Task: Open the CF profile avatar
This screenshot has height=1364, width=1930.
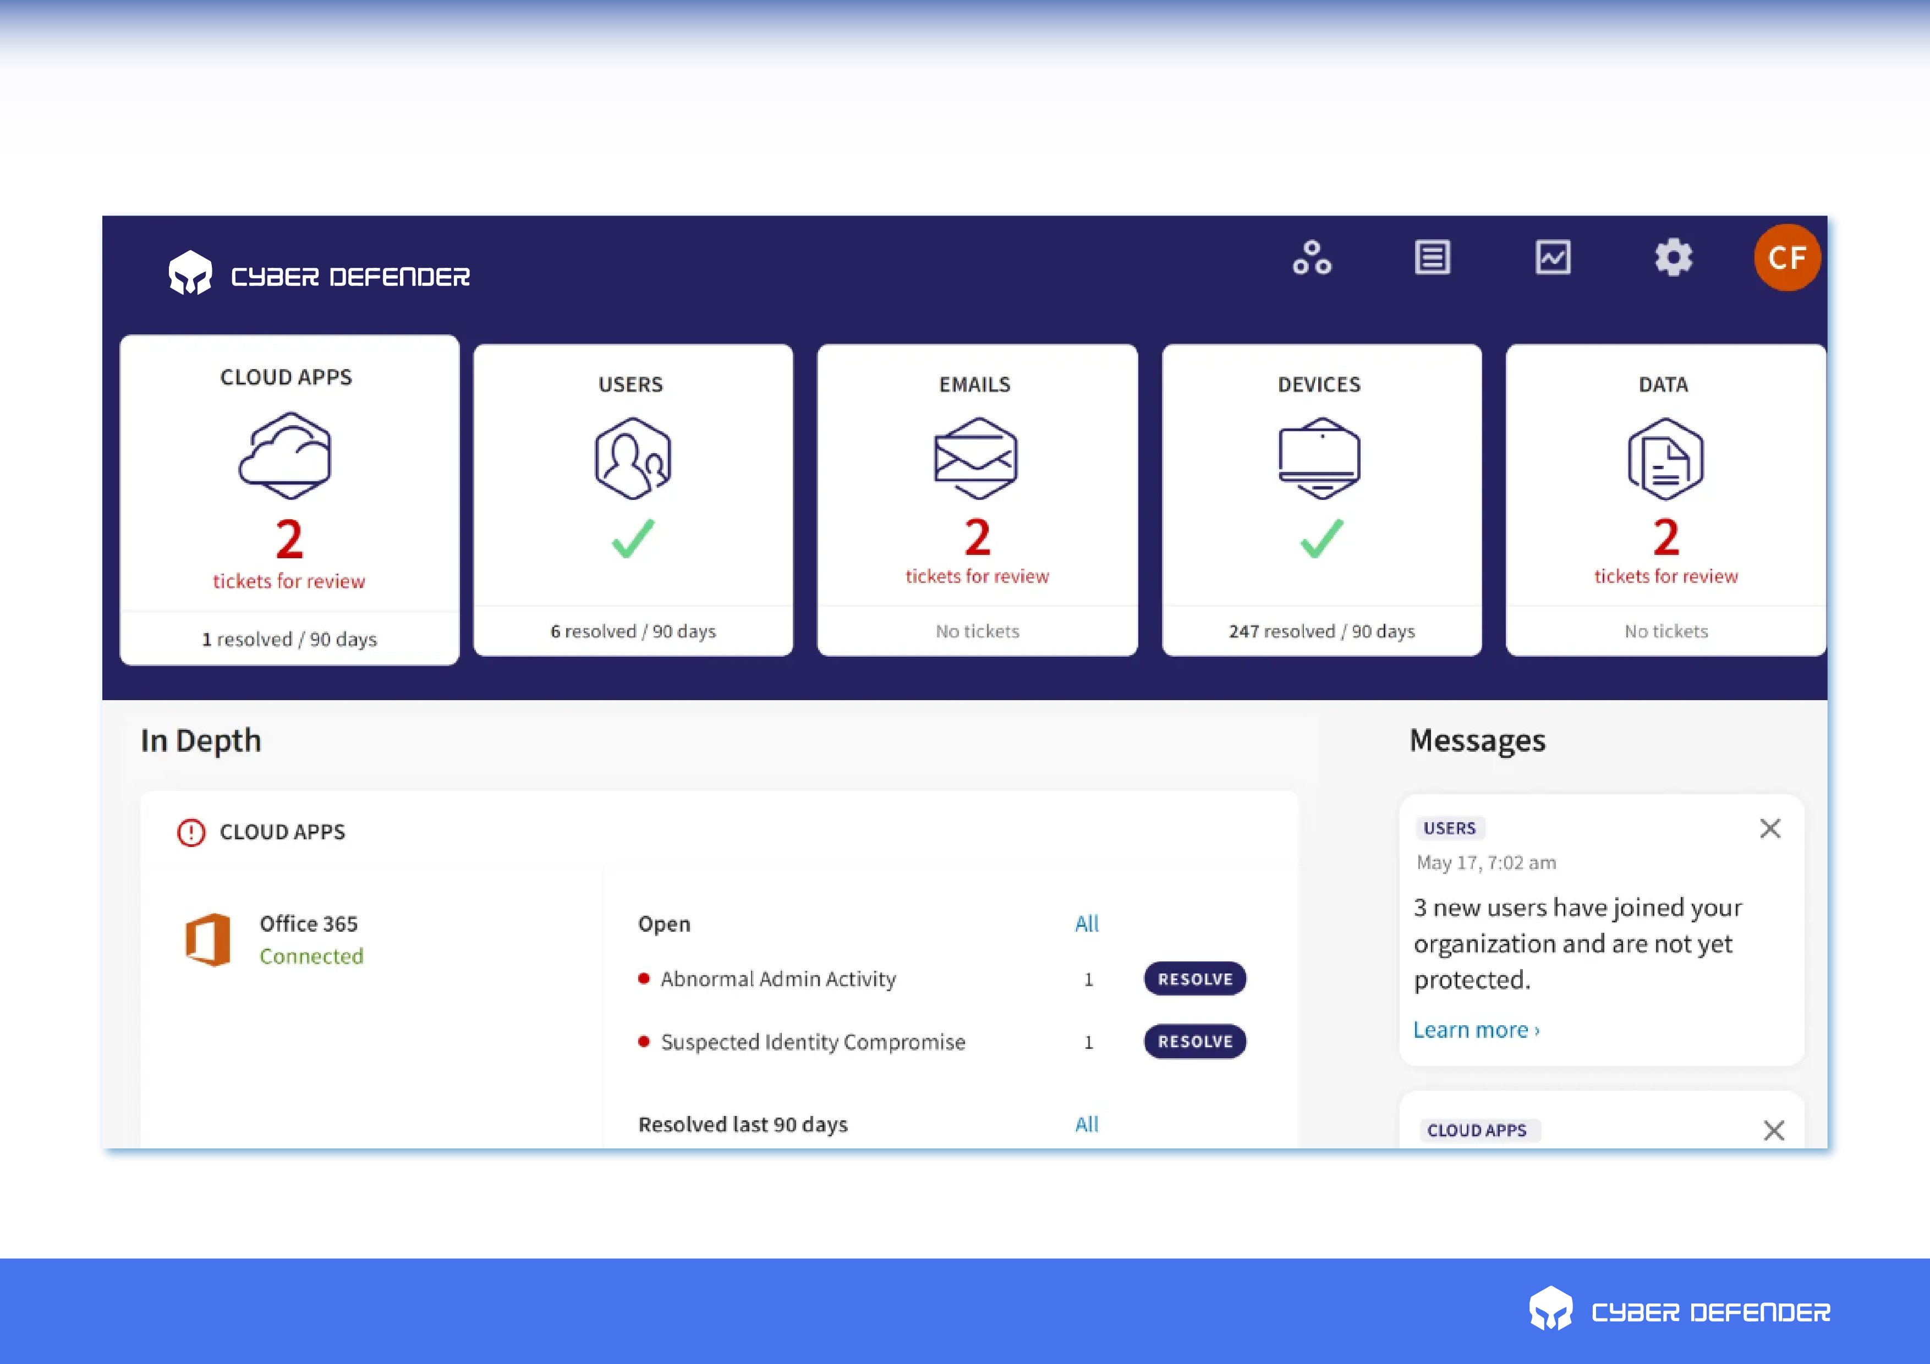Action: [x=1788, y=258]
